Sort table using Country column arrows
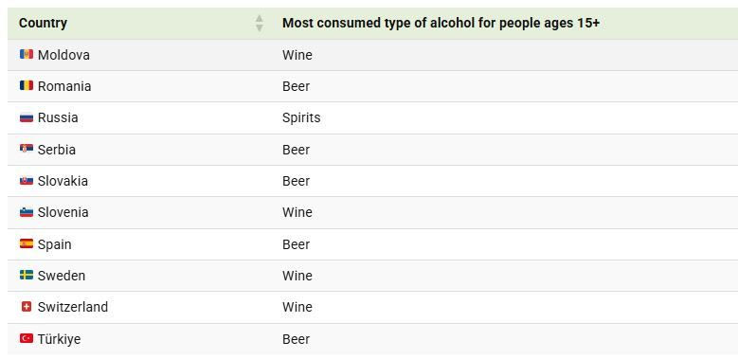 point(260,23)
